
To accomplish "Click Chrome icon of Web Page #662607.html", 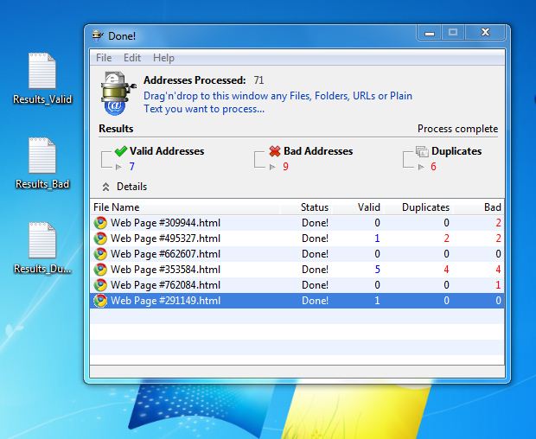I will point(100,254).
